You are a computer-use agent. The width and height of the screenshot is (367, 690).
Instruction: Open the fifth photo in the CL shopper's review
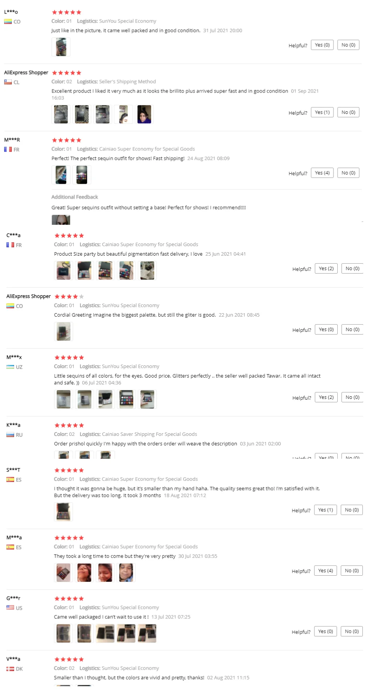coord(144,114)
